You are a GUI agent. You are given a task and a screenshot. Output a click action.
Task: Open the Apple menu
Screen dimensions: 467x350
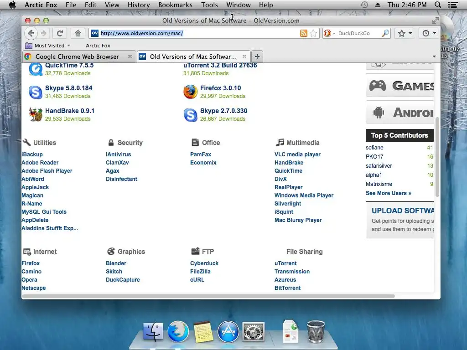coord(12,5)
